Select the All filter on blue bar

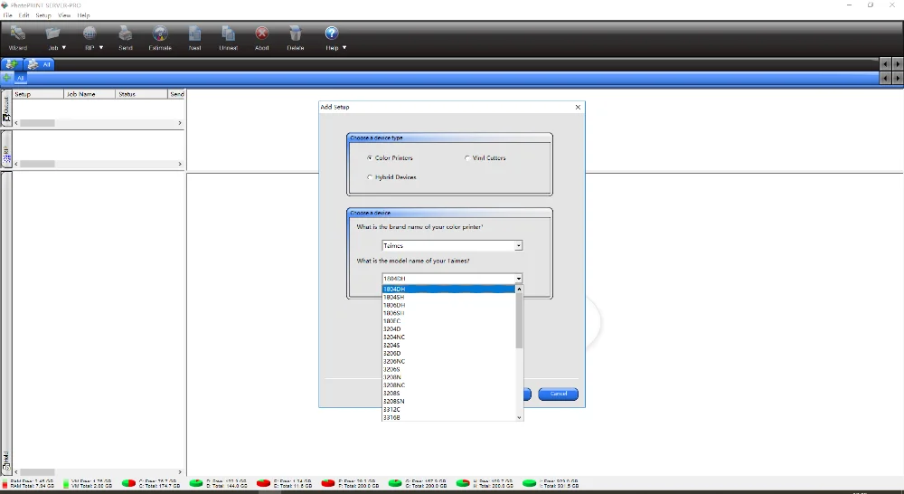click(x=20, y=78)
